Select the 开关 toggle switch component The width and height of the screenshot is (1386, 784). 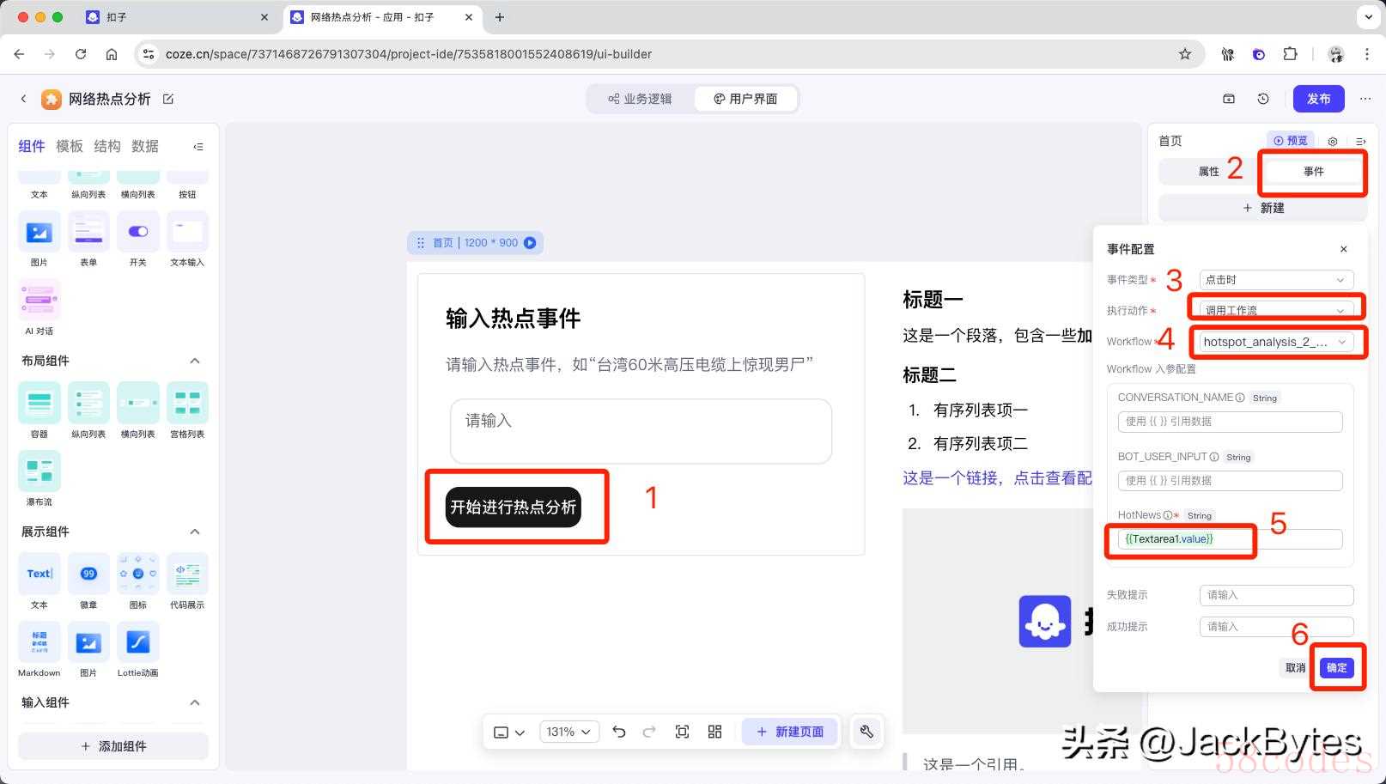click(x=137, y=232)
